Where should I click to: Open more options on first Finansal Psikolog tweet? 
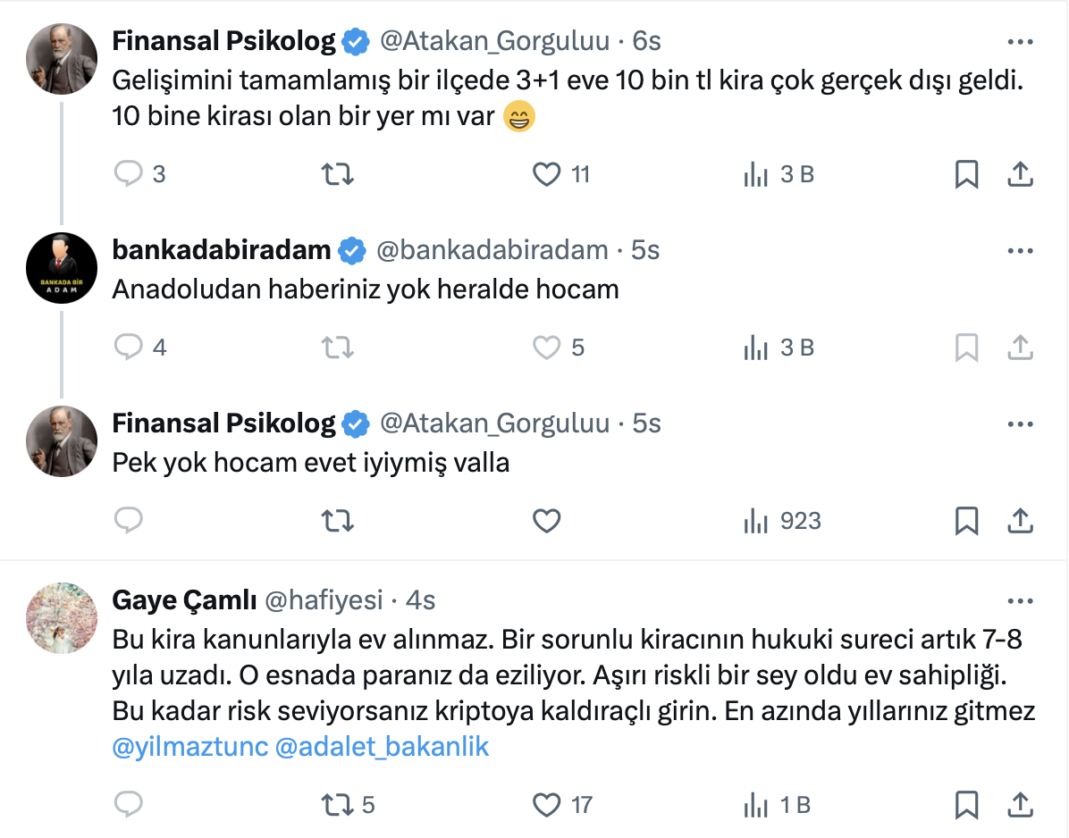coord(1020,41)
